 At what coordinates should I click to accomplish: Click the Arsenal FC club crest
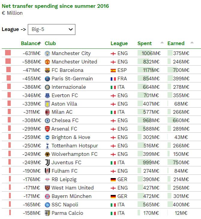click(x=47, y=129)
